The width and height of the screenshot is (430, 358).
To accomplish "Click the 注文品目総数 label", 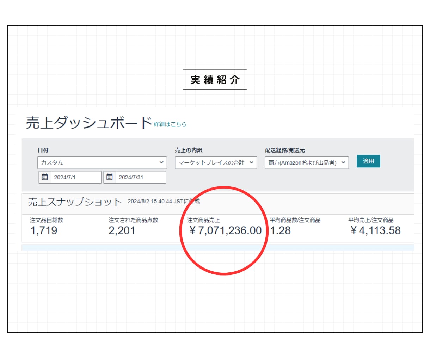I will (47, 220).
